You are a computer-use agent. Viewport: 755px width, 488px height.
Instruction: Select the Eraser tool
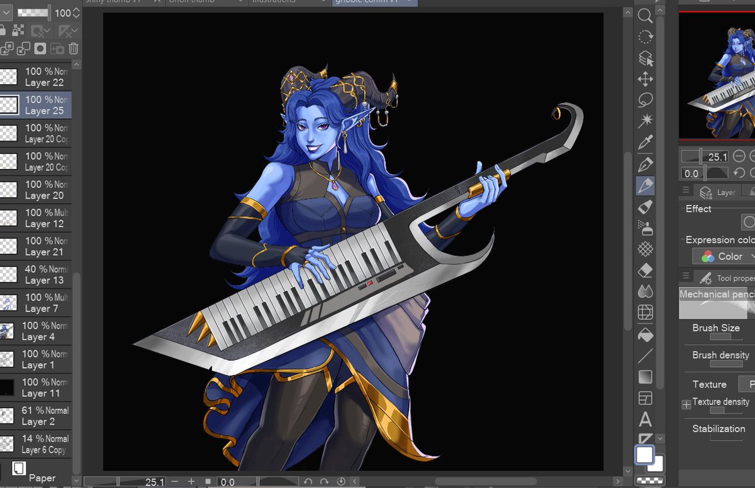tap(645, 271)
